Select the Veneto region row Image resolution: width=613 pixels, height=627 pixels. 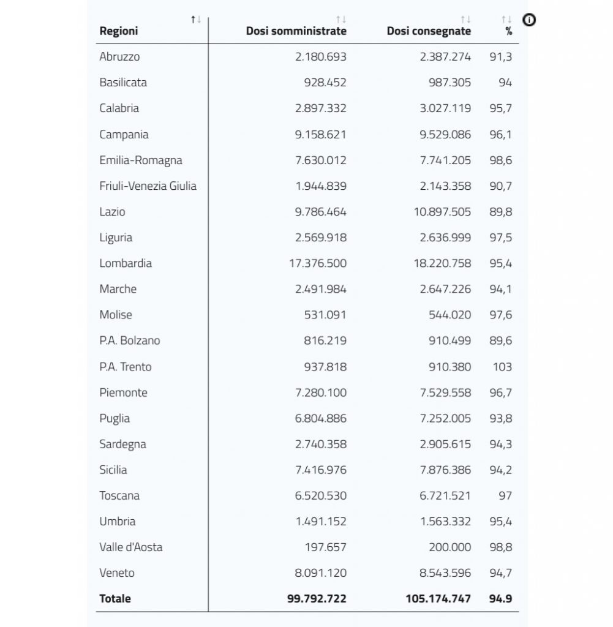click(307, 573)
